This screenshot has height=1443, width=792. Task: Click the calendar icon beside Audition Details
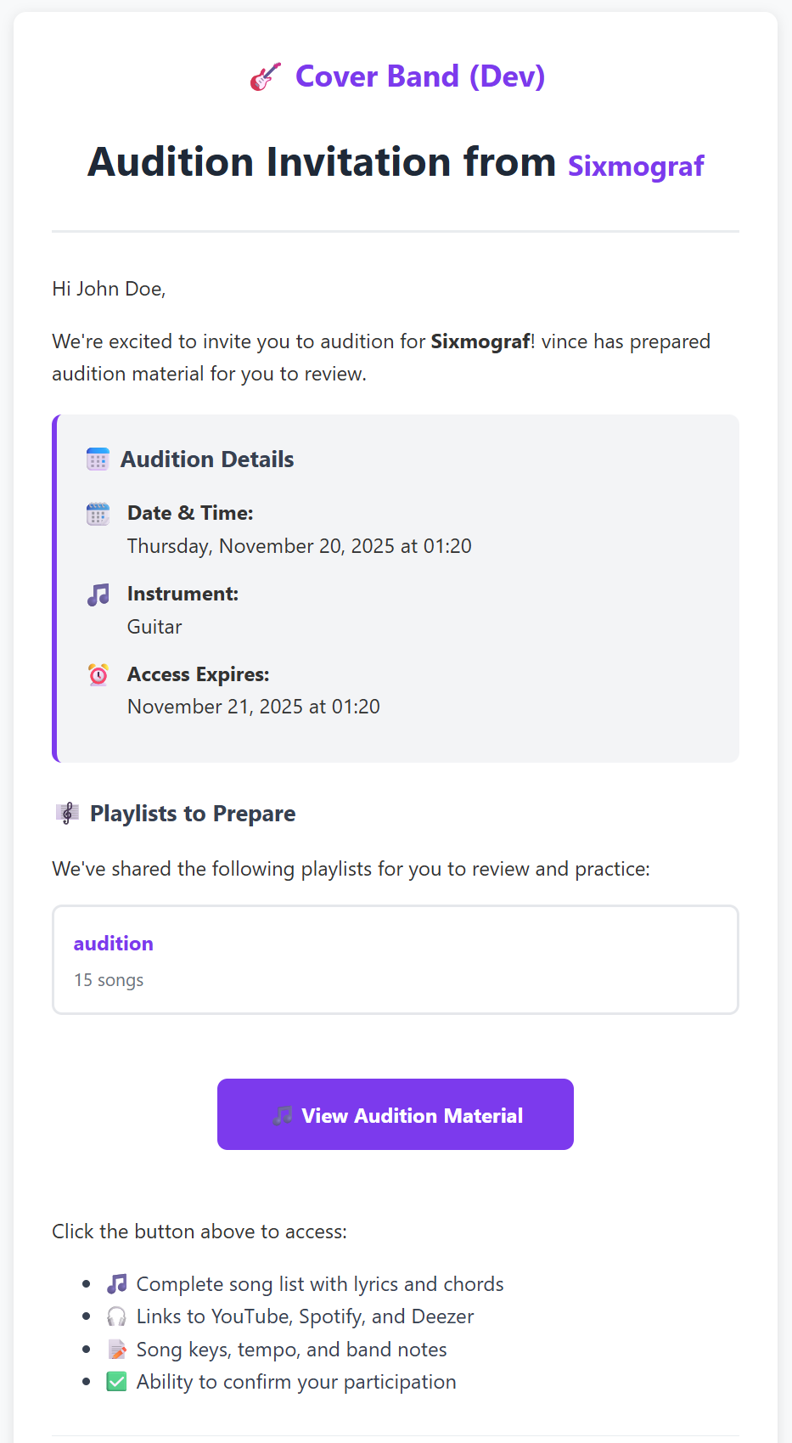[x=97, y=459]
